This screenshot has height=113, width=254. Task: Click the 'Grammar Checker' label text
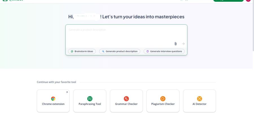click(x=126, y=104)
